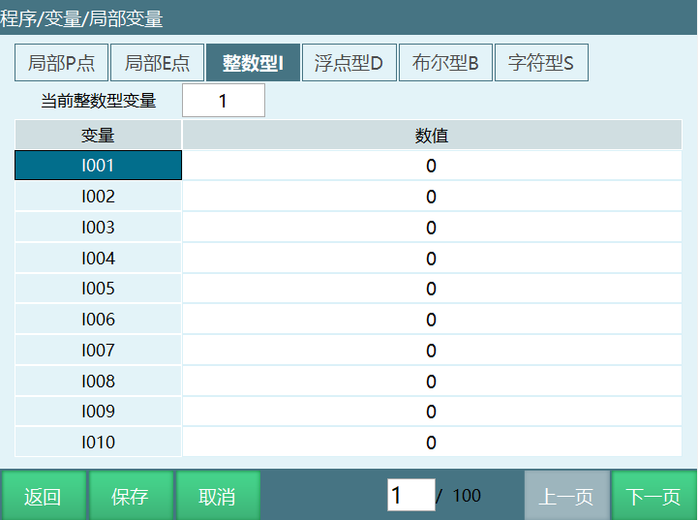Open the 布尔型B tab
Image resolution: width=698 pixels, height=520 pixels.
click(x=445, y=64)
